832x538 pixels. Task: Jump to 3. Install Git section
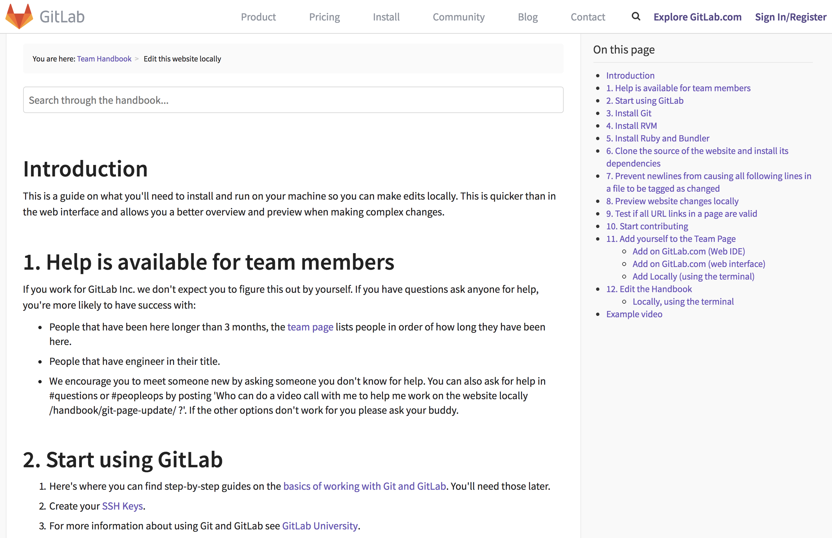628,113
